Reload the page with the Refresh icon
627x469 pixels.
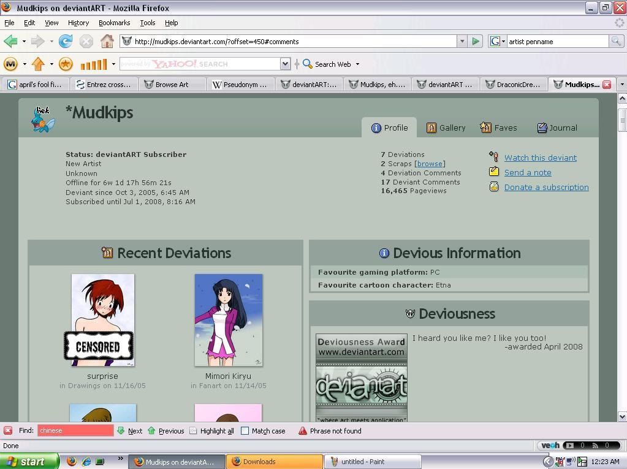coord(66,41)
